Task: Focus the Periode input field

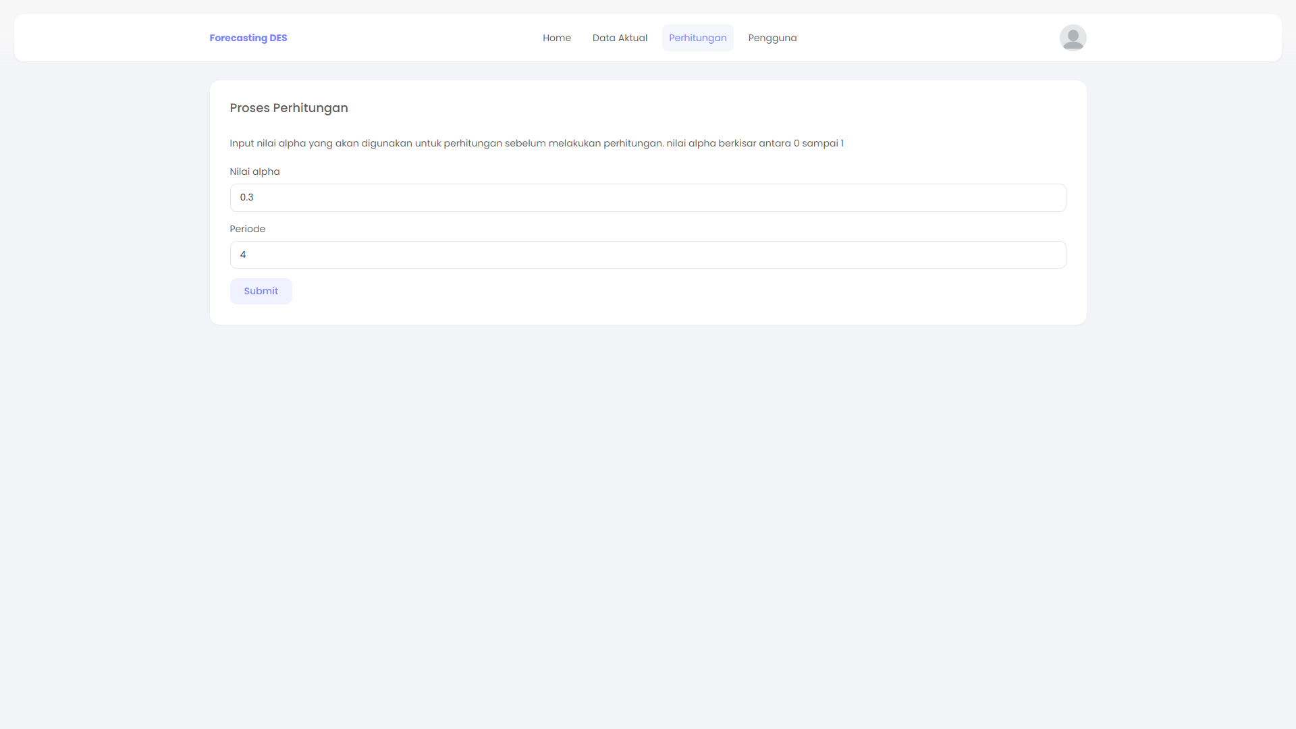Action: pos(648,254)
